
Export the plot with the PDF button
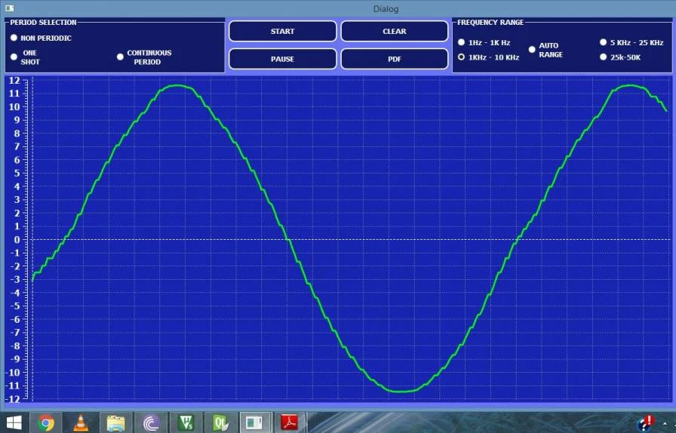pos(395,59)
